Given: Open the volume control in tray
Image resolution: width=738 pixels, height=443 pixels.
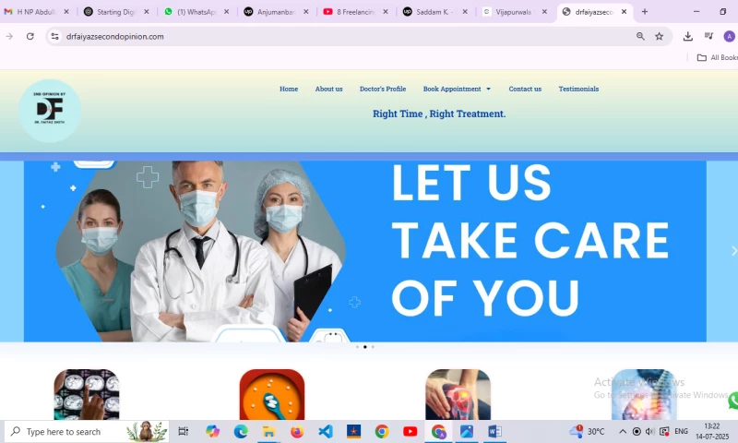Looking at the screenshot, I should click(x=650, y=431).
